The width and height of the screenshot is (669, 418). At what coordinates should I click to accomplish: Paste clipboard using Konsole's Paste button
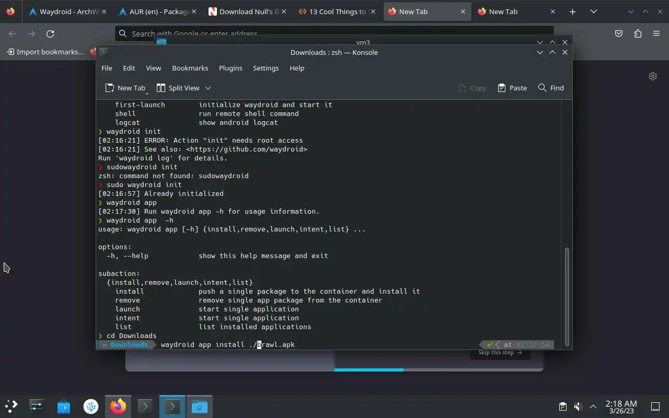click(512, 88)
